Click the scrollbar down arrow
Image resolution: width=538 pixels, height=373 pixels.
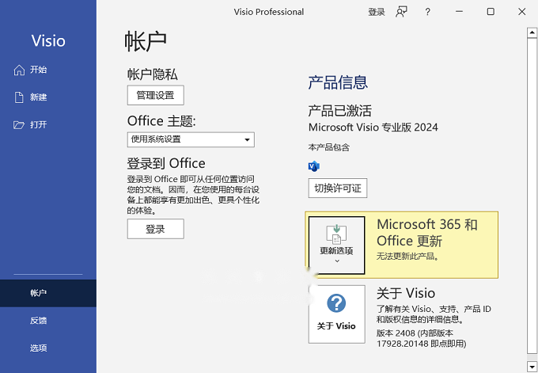click(x=532, y=366)
